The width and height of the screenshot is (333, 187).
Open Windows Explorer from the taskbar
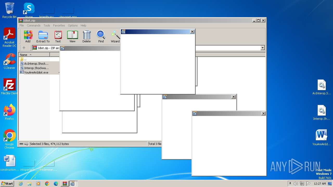[29, 184]
